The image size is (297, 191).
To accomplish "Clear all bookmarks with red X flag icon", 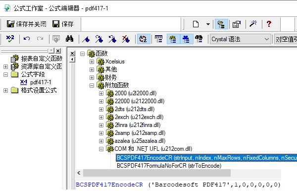I will tap(126, 39).
